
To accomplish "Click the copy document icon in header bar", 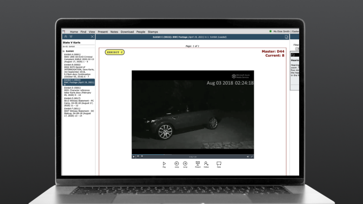I will coord(286,36).
